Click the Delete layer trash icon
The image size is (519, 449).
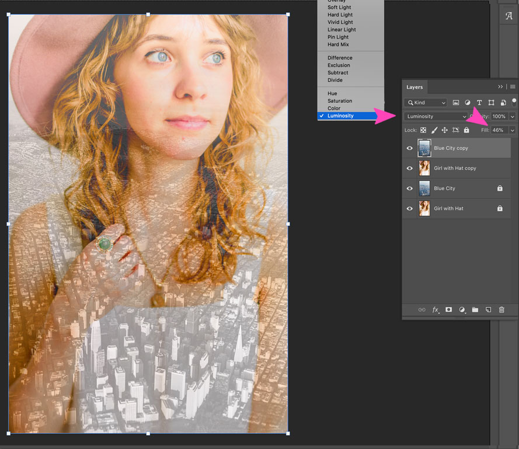[501, 310]
